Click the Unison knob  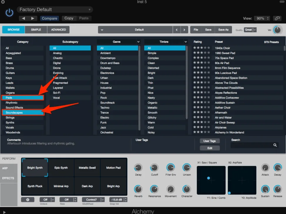187,167
